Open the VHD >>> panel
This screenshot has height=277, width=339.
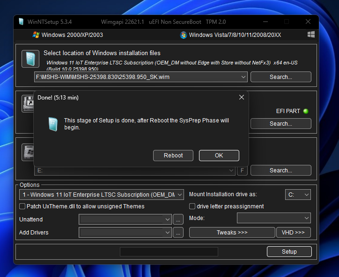pyautogui.click(x=294, y=233)
